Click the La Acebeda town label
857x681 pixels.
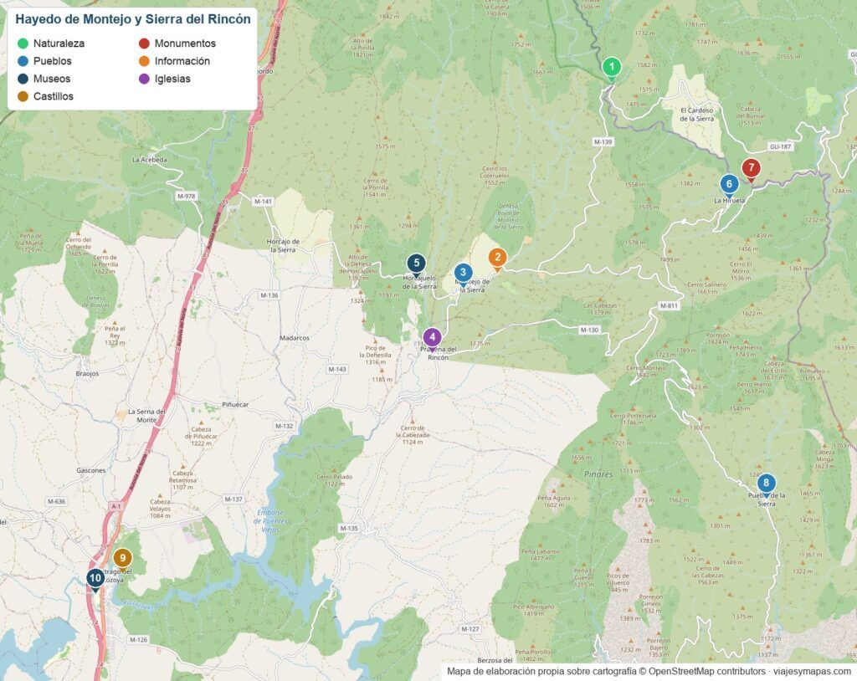click(150, 160)
